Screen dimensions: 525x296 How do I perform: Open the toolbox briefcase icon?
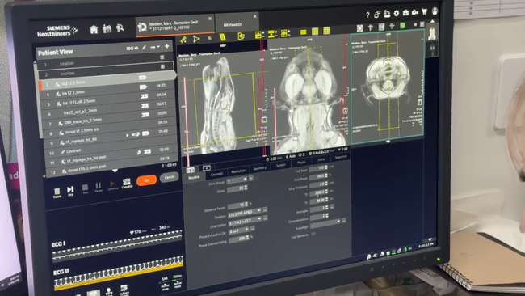(x=405, y=13)
